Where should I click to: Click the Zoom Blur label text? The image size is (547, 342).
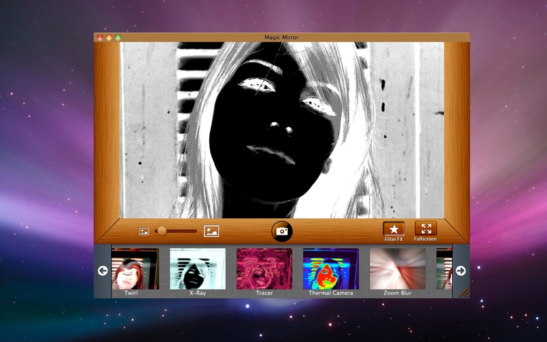pos(398,293)
